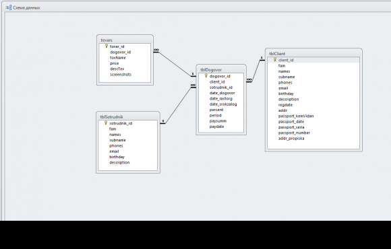Select the paysumm field in tblDogovor
Screen dimensions: 391x249
pos(218,121)
